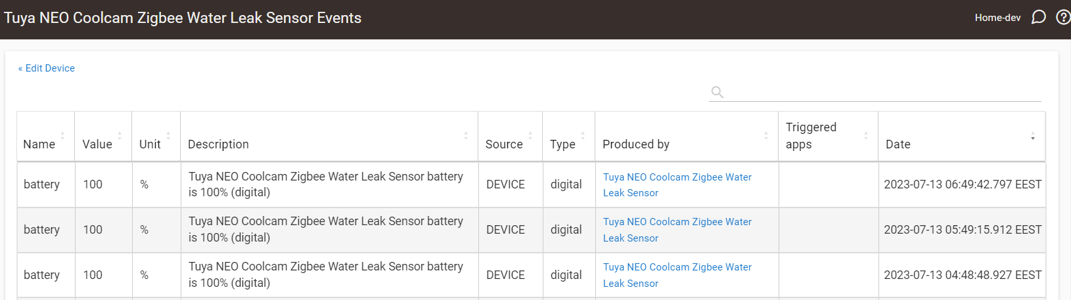Open second row's Tuya Leak Sensor link
Image resolution: width=1071 pixels, height=300 pixels.
pos(677,230)
